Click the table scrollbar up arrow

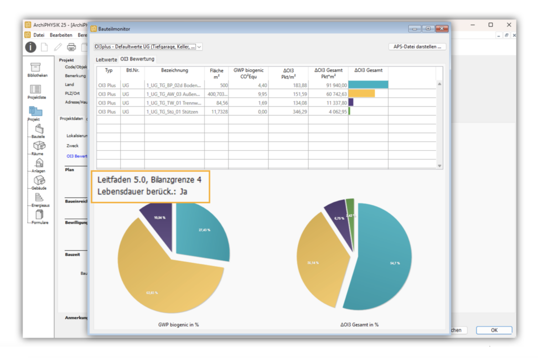440,84
